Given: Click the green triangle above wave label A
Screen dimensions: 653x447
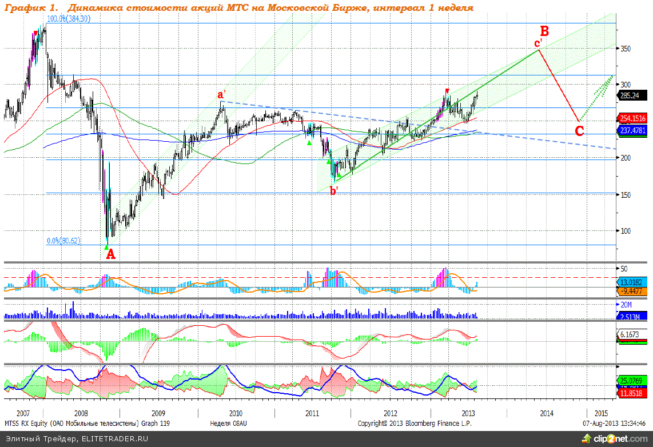Looking at the screenshot, I should 106,247.
